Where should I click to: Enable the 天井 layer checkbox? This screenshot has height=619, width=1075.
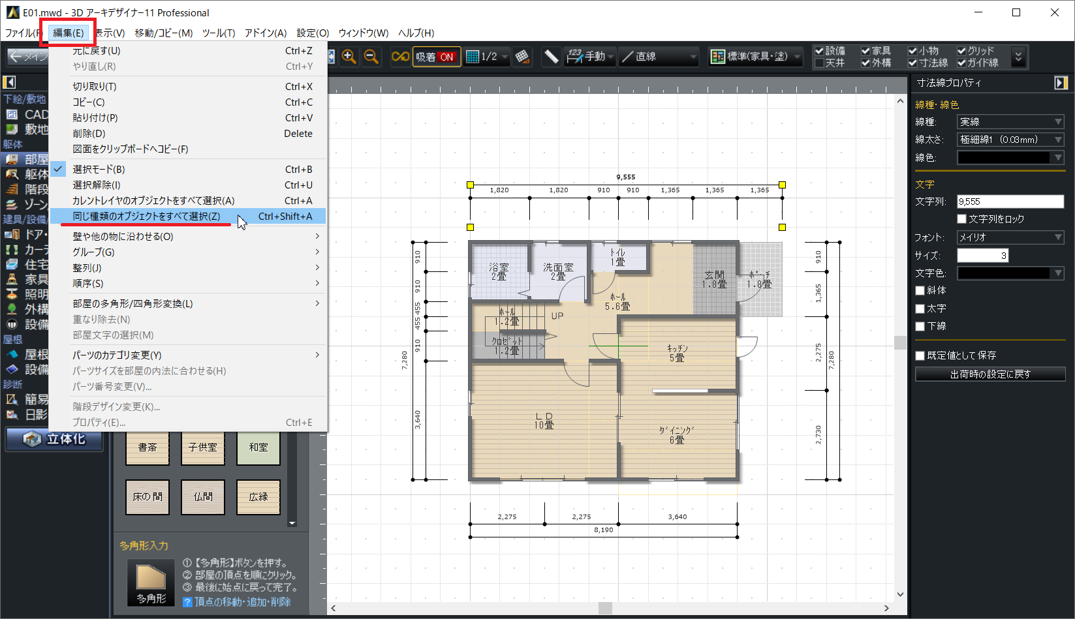point(820,63)
